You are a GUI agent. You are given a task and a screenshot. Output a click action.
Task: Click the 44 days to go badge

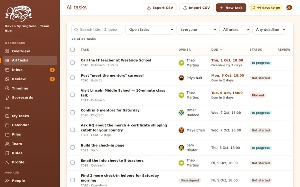tap(266, 7)
